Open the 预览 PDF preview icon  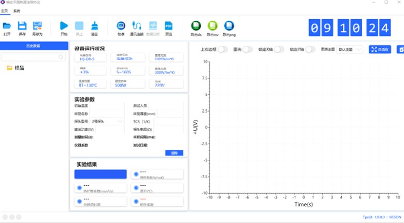click(168, 26)
